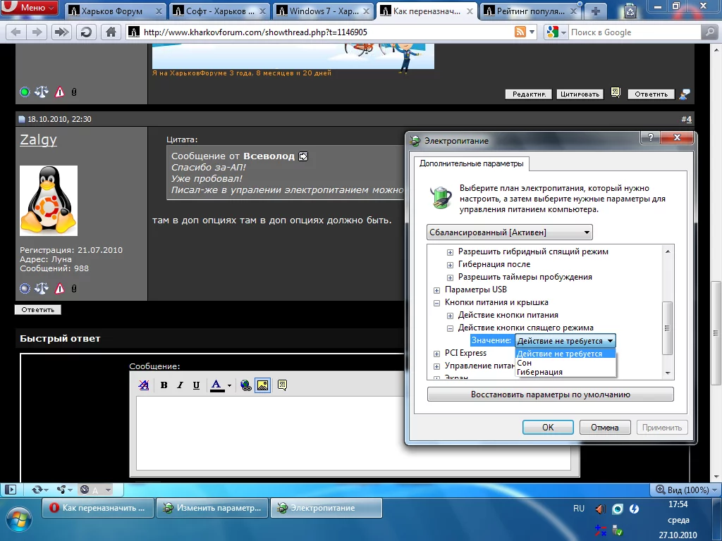This screenshot has width=722, height=541.
Task: Click the Редактир. button on the post
Action: pyautogui.click(x=529, y=94)
